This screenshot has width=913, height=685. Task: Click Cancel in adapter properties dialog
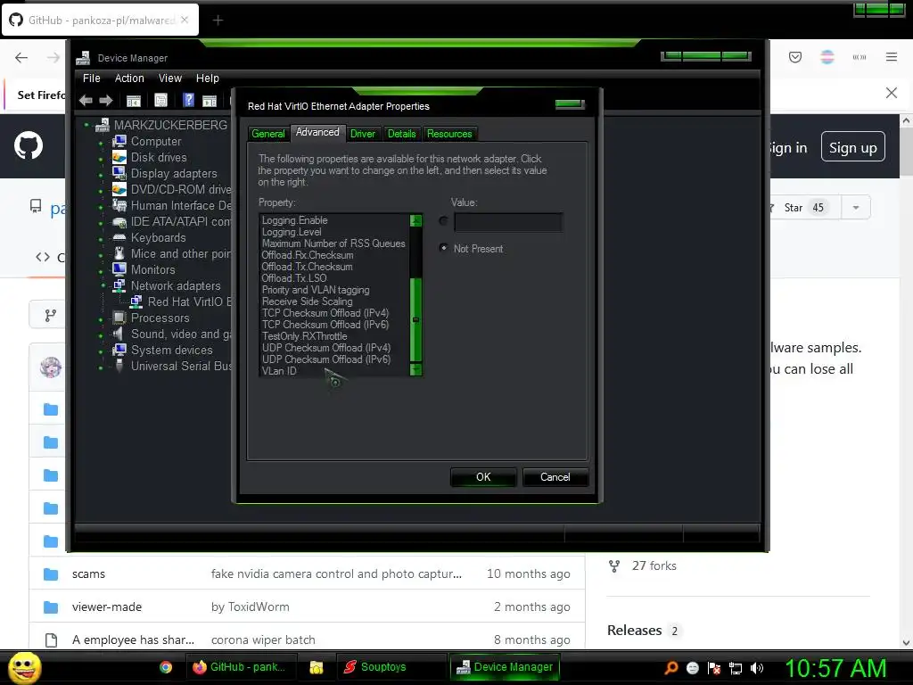point(555,477)
